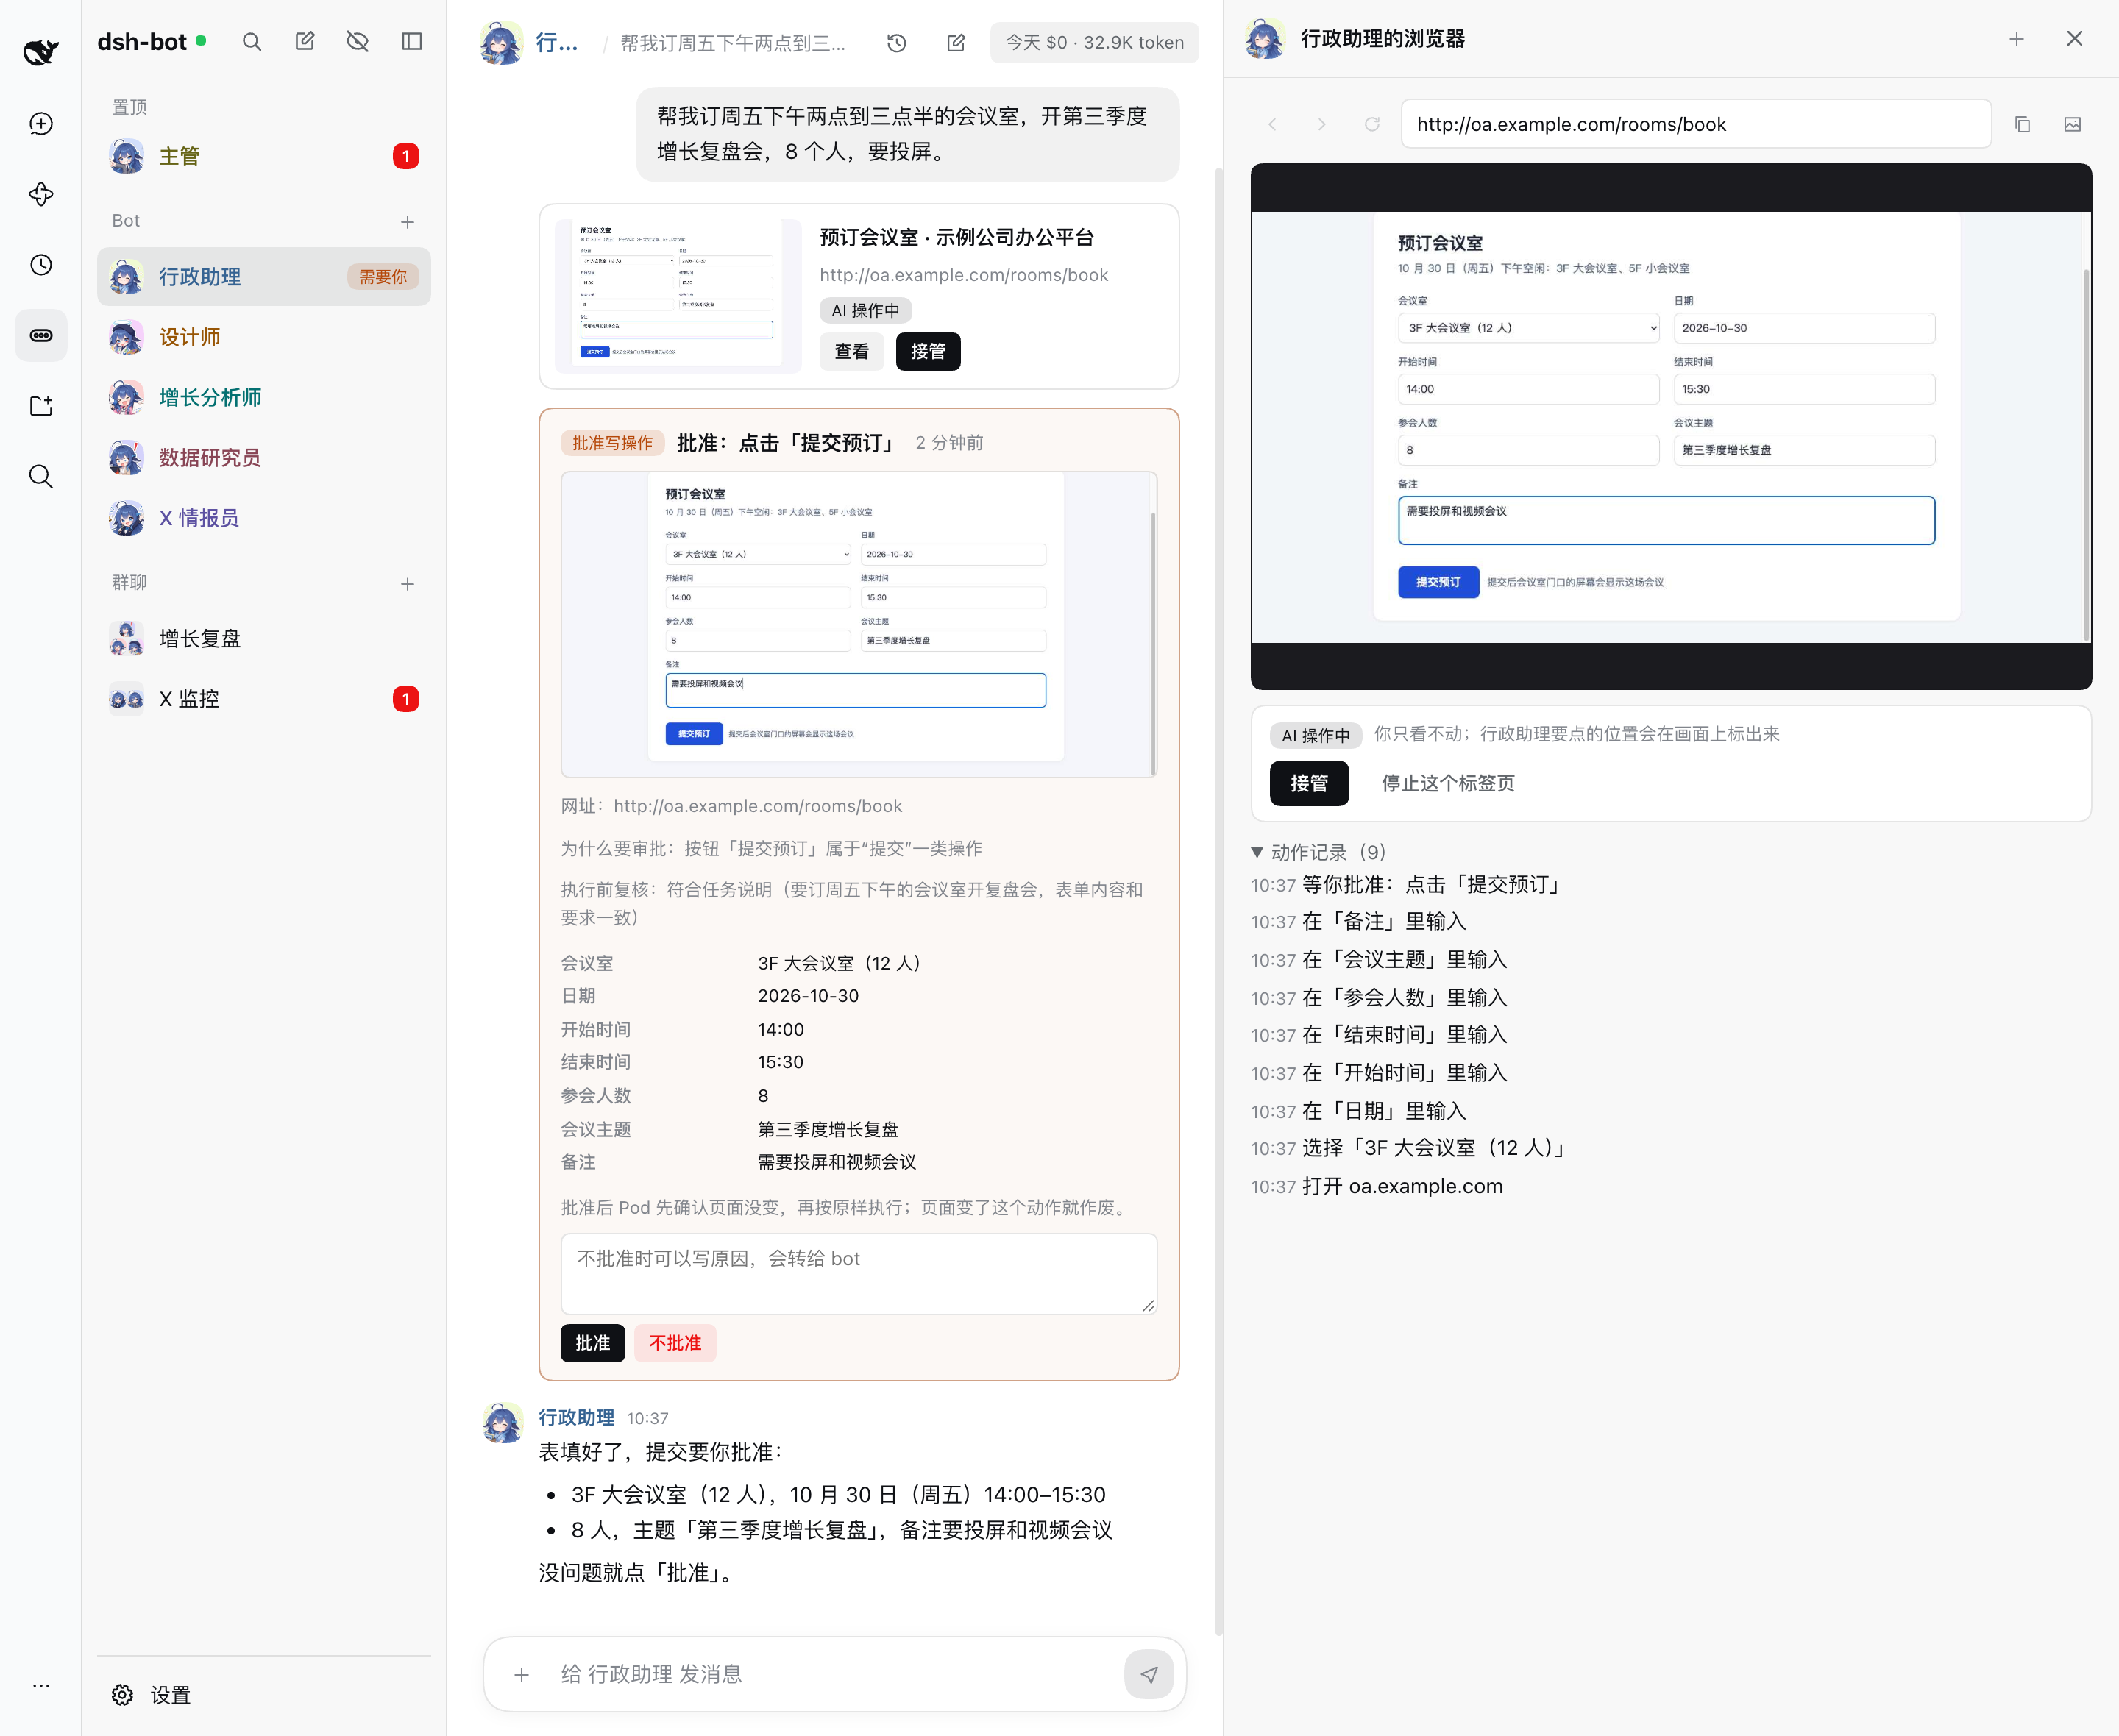Click the approval card's form screenshot thumbnail
This screenshot has width=2119, height=1736.
click(859, 624)
